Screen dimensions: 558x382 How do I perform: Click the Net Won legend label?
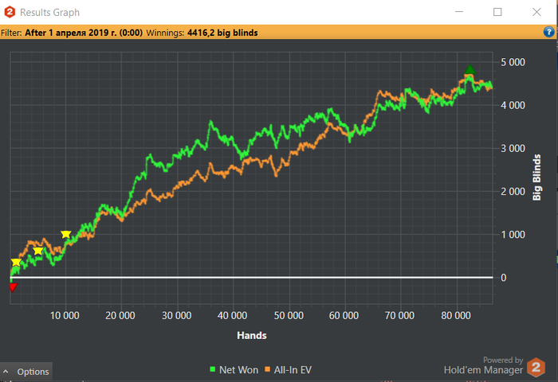click(x=239, y=370)
